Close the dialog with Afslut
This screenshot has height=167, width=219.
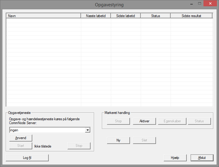point(202,158)
